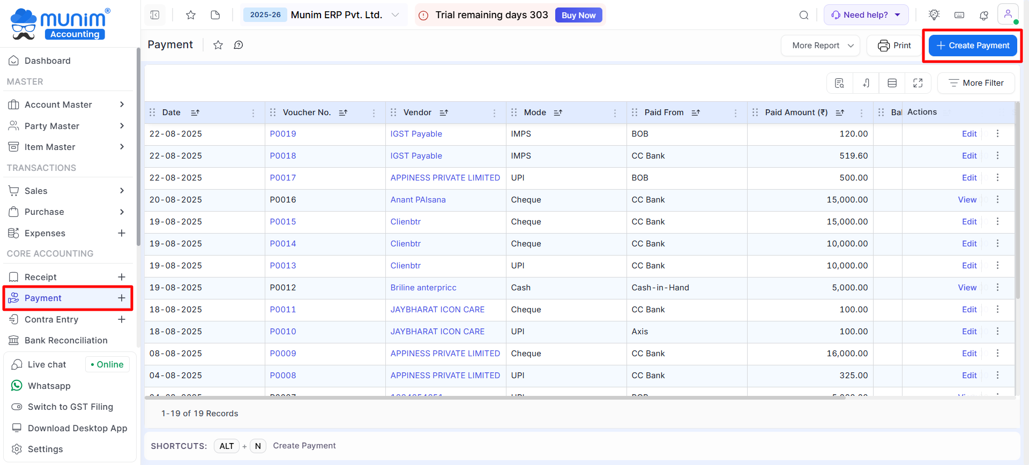The width and height of the screenshot is (1029, 465).
Task: Click the Create Payment button
Action: (973, 46)
